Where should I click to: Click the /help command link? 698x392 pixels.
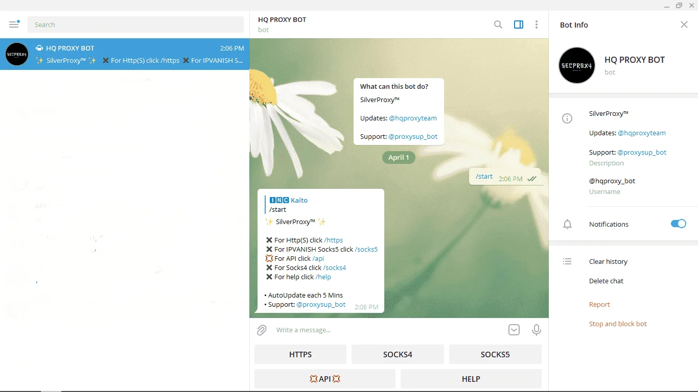pos(323,277)
